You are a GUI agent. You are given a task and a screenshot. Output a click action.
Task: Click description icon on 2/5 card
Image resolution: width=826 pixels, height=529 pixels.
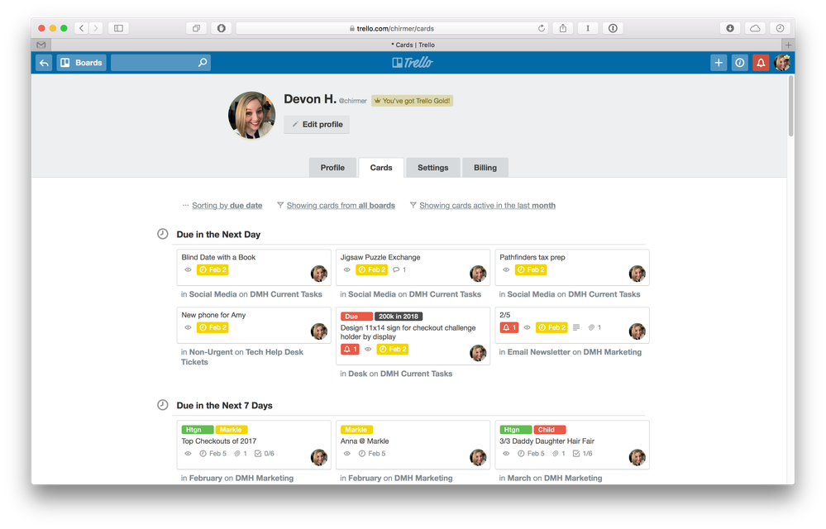point(576,328)
